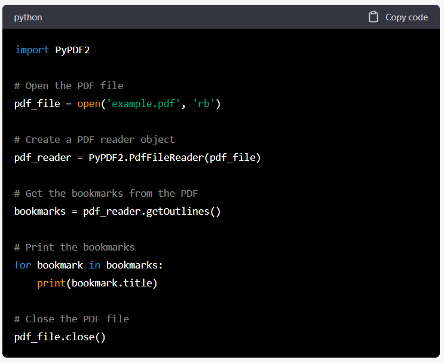Click the clipboard copy icon

[x=373, y=17]
